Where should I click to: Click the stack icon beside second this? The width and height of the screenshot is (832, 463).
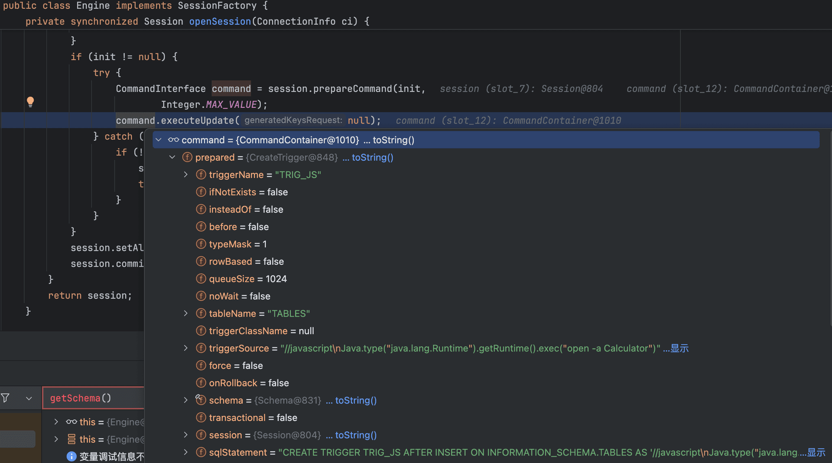pos(71,439)
